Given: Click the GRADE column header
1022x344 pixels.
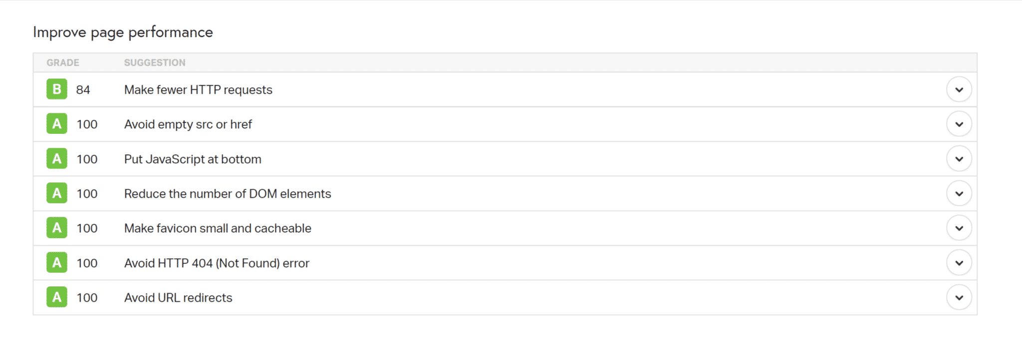Looking at the screenshot, I should tap(63, 62).
